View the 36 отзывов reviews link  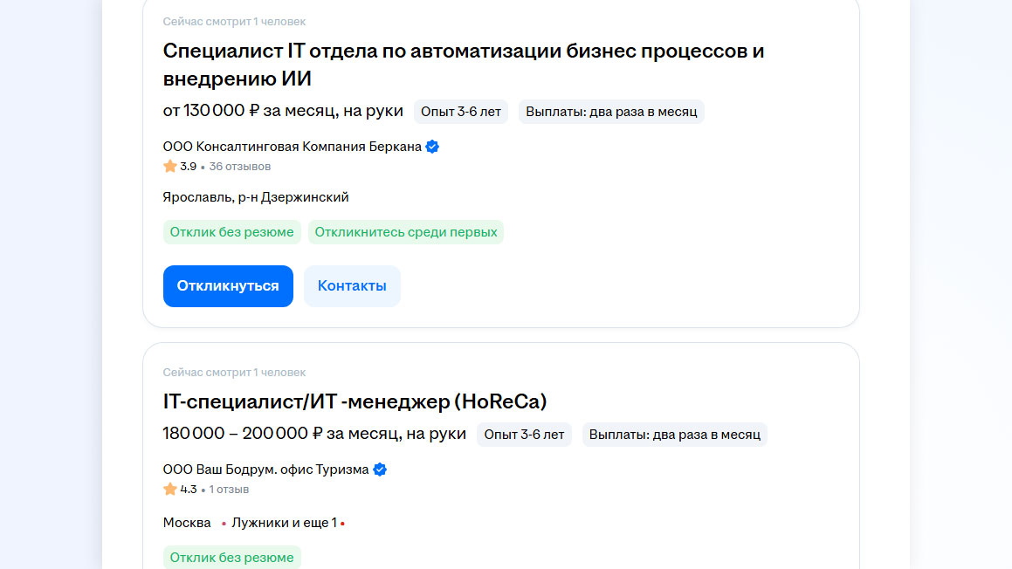pos(239,167)
